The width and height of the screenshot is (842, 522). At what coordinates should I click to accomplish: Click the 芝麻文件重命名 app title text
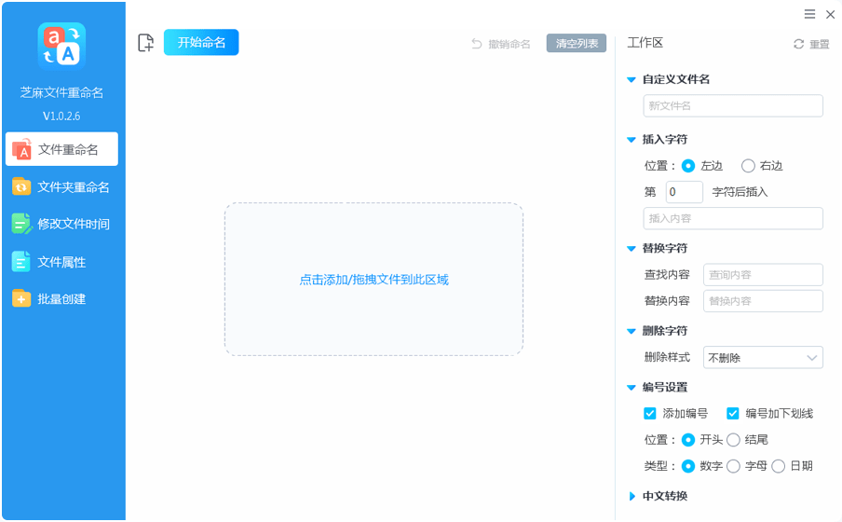61,92
